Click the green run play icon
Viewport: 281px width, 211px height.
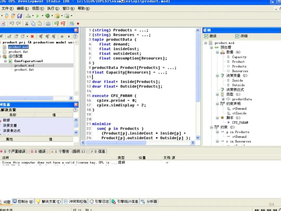[x=38, y=16]
